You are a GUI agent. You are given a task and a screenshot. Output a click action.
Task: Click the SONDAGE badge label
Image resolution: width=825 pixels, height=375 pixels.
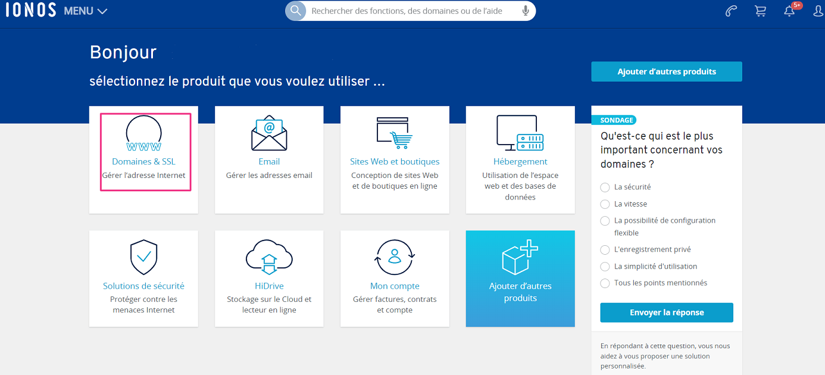pos(615,120)
